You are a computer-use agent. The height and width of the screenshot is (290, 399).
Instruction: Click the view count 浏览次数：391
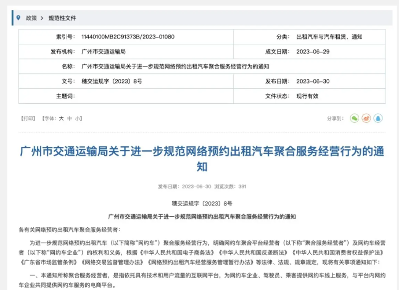230,186
